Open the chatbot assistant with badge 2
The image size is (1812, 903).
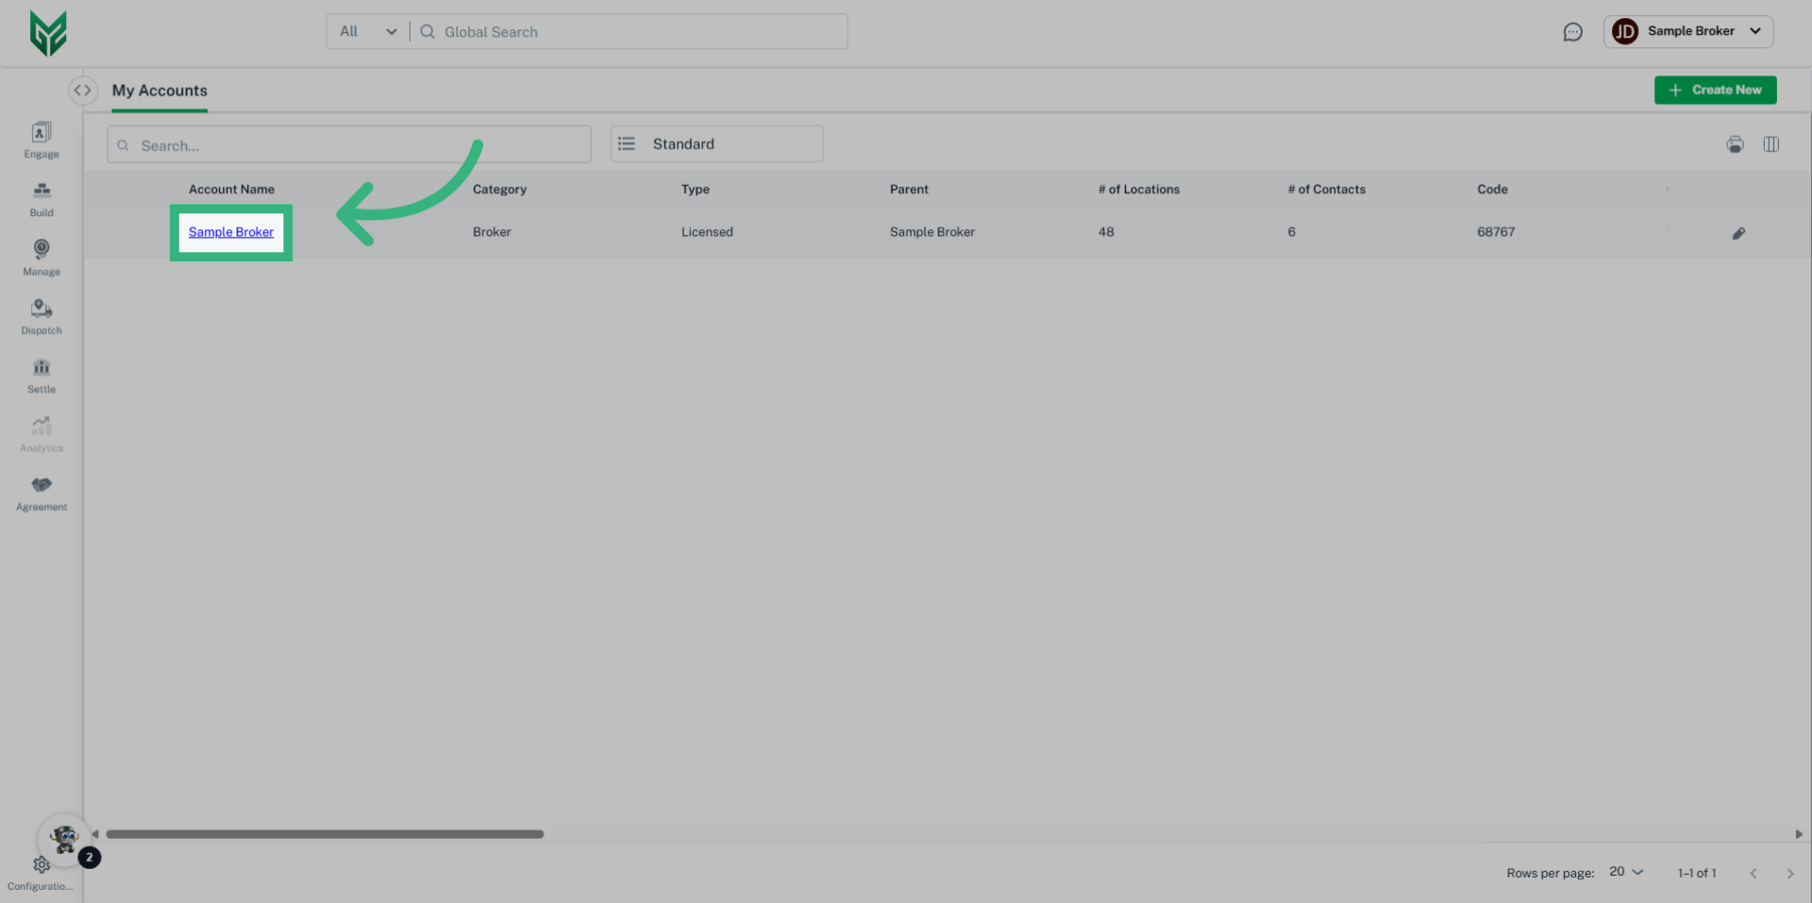coord(64,839)
